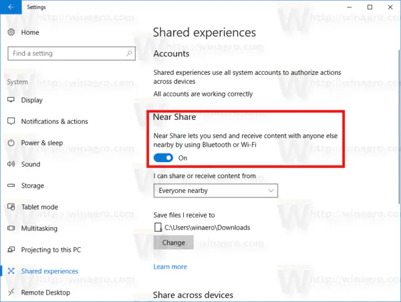Image resolution: width=401 pixels, height=302 pixels.
Task: Click the Notifications & actions icon
Action: pyautogui.click(x=11, y=121)
